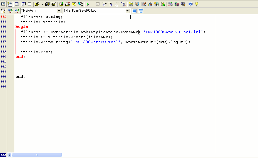The width and height of the screenshot is (258, 158).
Task: Click the clipboard-style icon in the toolbar
Action: pyautogui.click(x=150, y=4)
